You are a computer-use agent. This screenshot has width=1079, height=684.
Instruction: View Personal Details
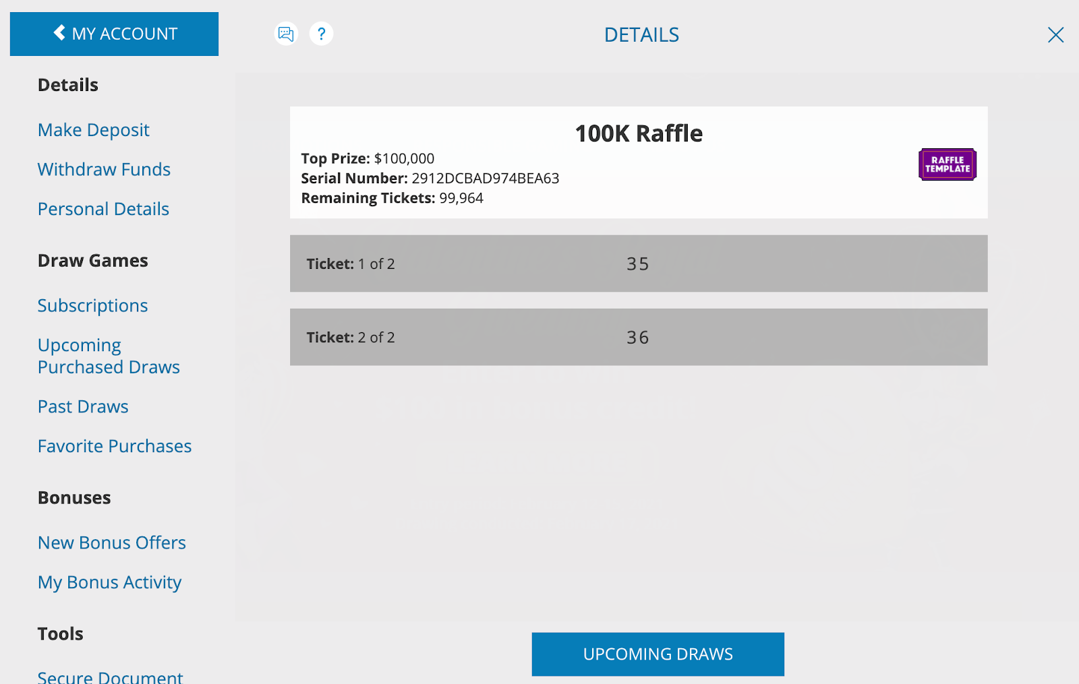[x=103, y=209]
